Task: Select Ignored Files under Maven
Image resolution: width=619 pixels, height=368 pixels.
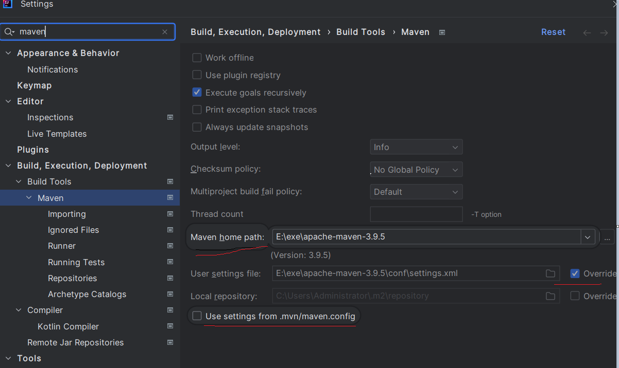Action: click(x=74, y=230)
